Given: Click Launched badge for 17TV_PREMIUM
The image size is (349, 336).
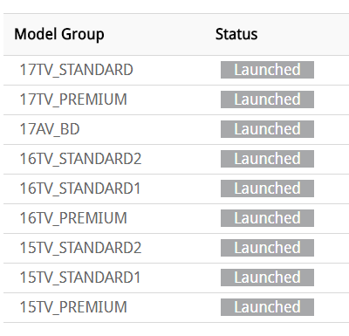Looking at the screenshot, I should pos(267,99).
